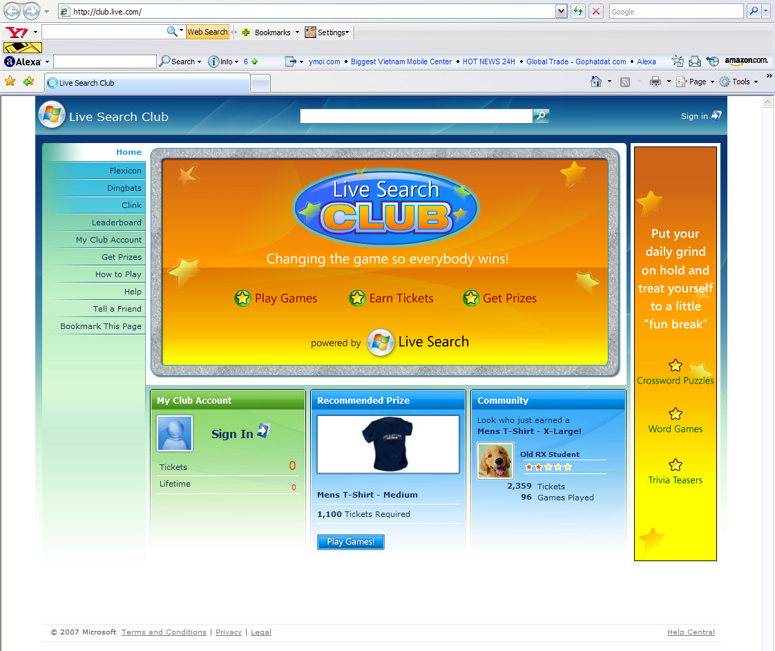
Task: Click the Tell a Friend menu link
Action: (117, 309)
